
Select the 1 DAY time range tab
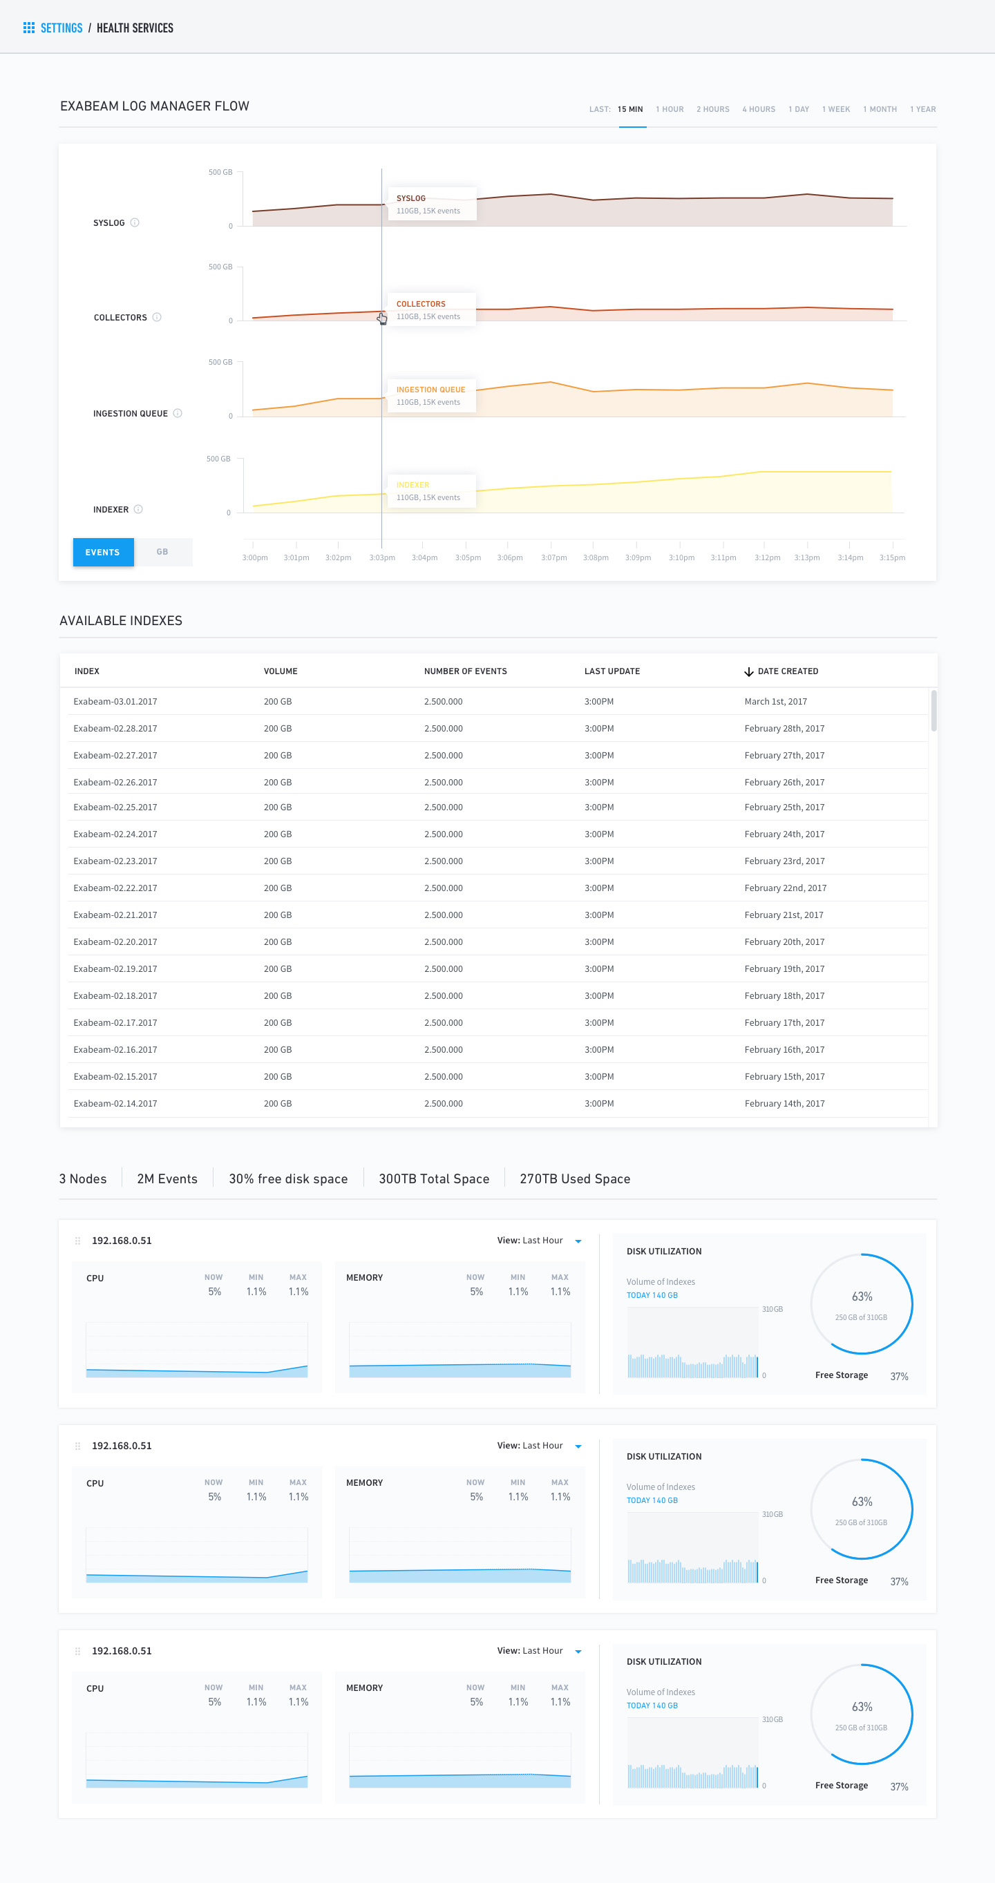pyautogui.click(x=798, y=109)
